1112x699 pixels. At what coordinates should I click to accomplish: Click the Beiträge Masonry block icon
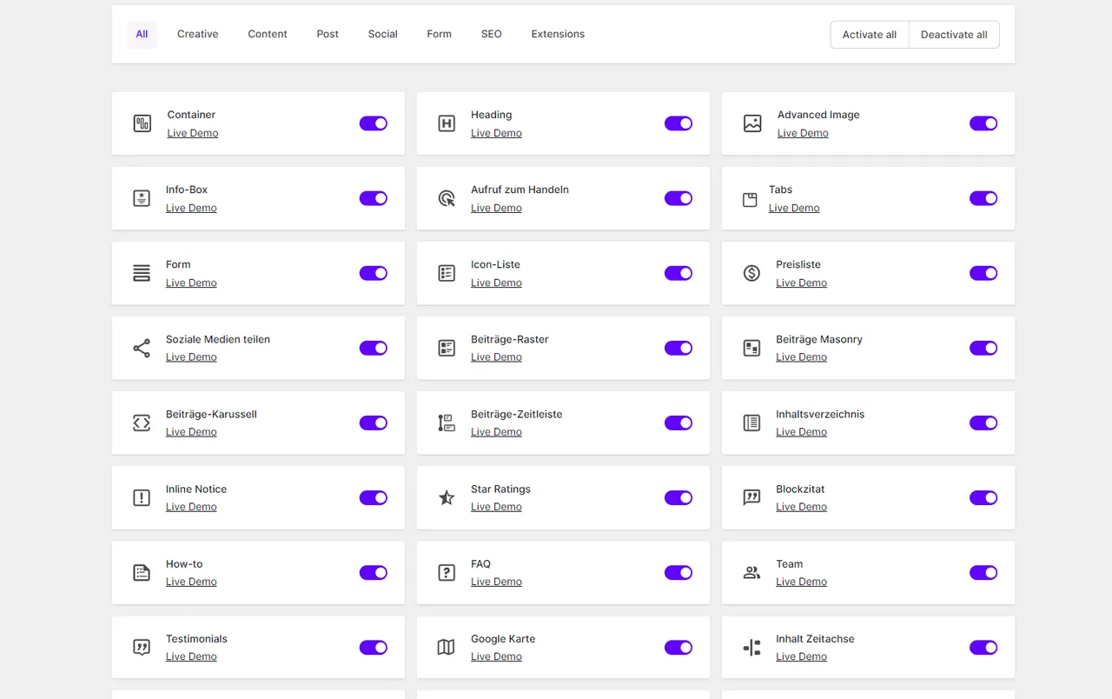coord(752,348)
